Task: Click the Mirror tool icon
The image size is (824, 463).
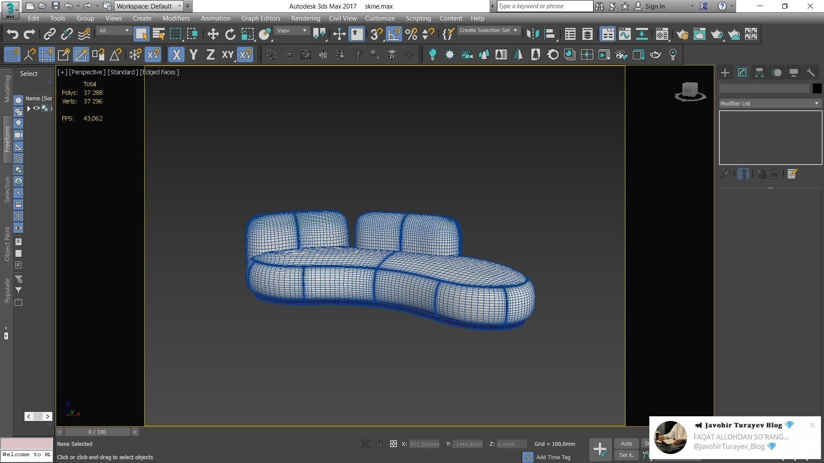Action: (x=533, y=34)
